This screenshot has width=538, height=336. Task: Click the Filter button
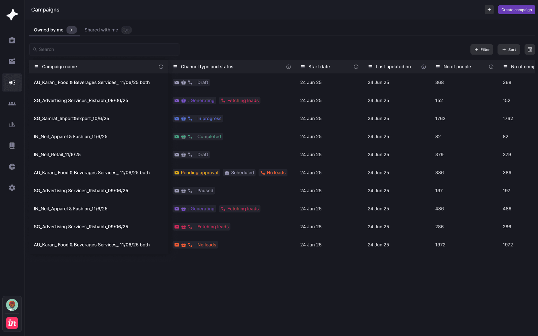(482, 49)
